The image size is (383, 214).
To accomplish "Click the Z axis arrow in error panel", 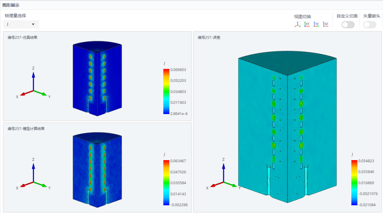I will (223, 172).
